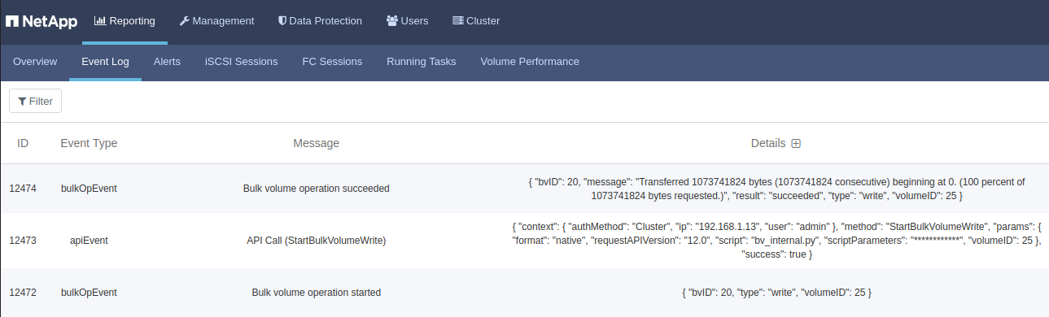Click the ID column header
Screen dimensions: 1049x317
(x=23, y=143)
